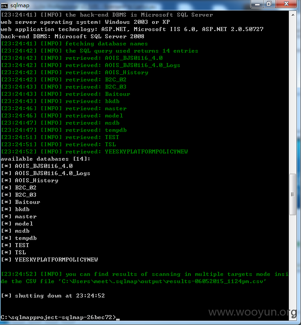Click the sqlmap title bar text
The height and width of the screenshot is (325, 301).
(20, 5)
